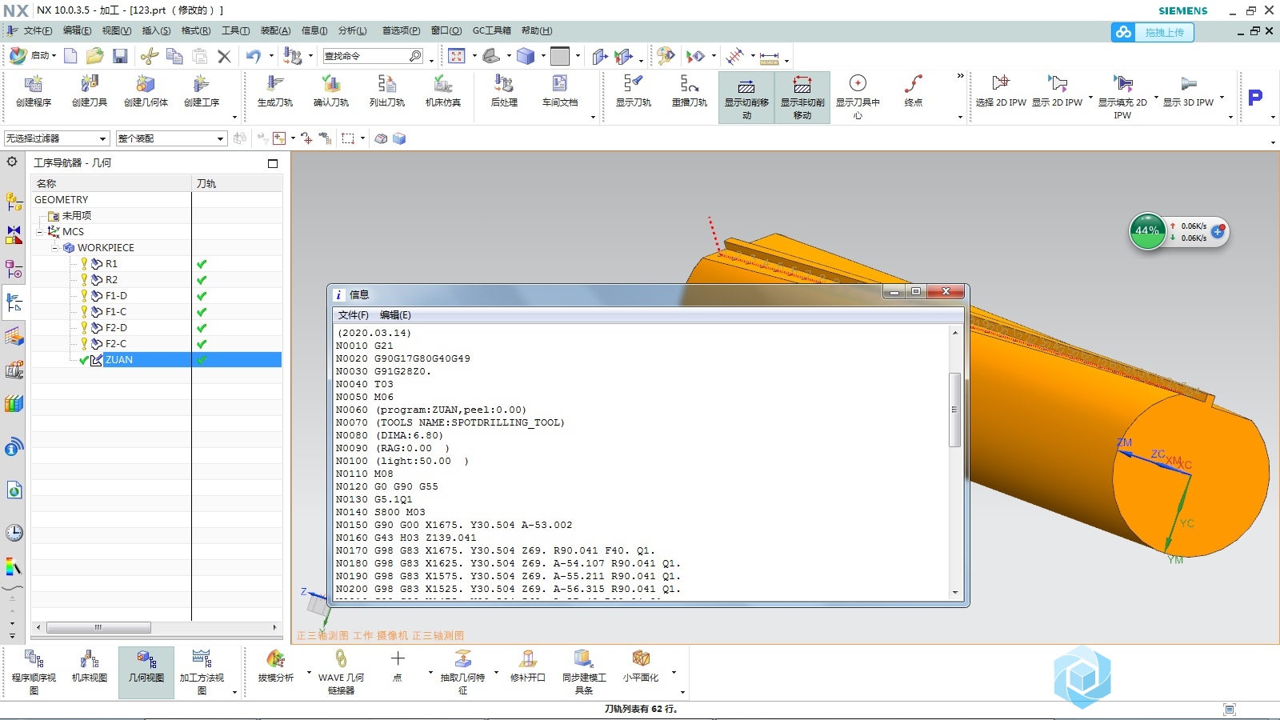Open 视图(V) menu

(x=117, y=31)
